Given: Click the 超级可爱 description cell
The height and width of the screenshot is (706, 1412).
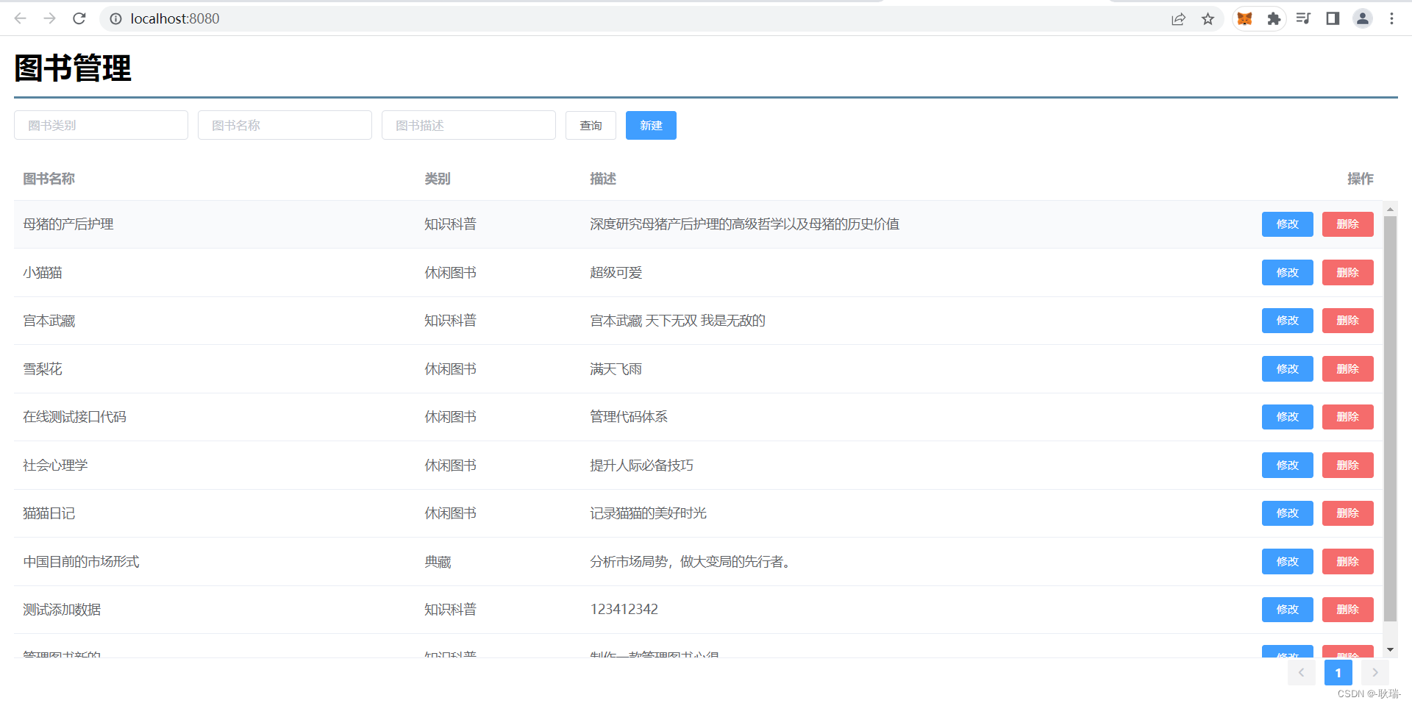Looking at the screenshot, I should click(x=616, y=273).
